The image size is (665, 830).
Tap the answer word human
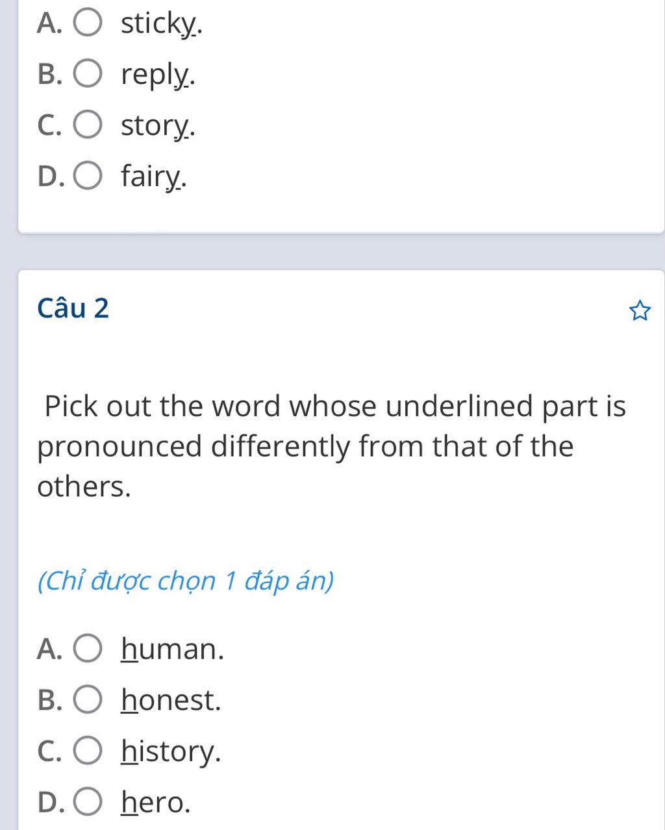click(x=172, y=649)
